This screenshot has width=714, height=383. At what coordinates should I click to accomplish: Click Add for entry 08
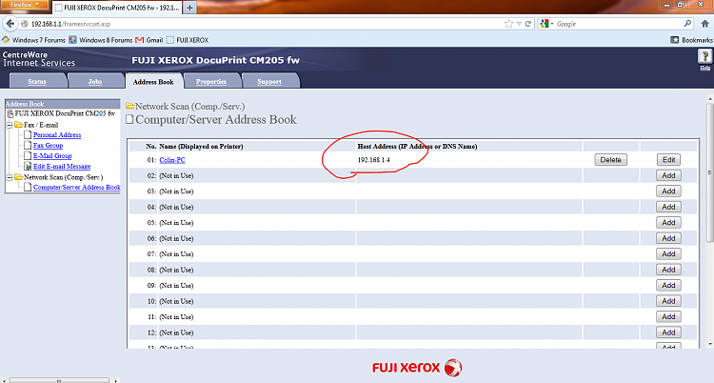[668, 270]
